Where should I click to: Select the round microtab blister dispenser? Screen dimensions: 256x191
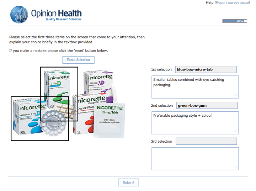(53, 123)
